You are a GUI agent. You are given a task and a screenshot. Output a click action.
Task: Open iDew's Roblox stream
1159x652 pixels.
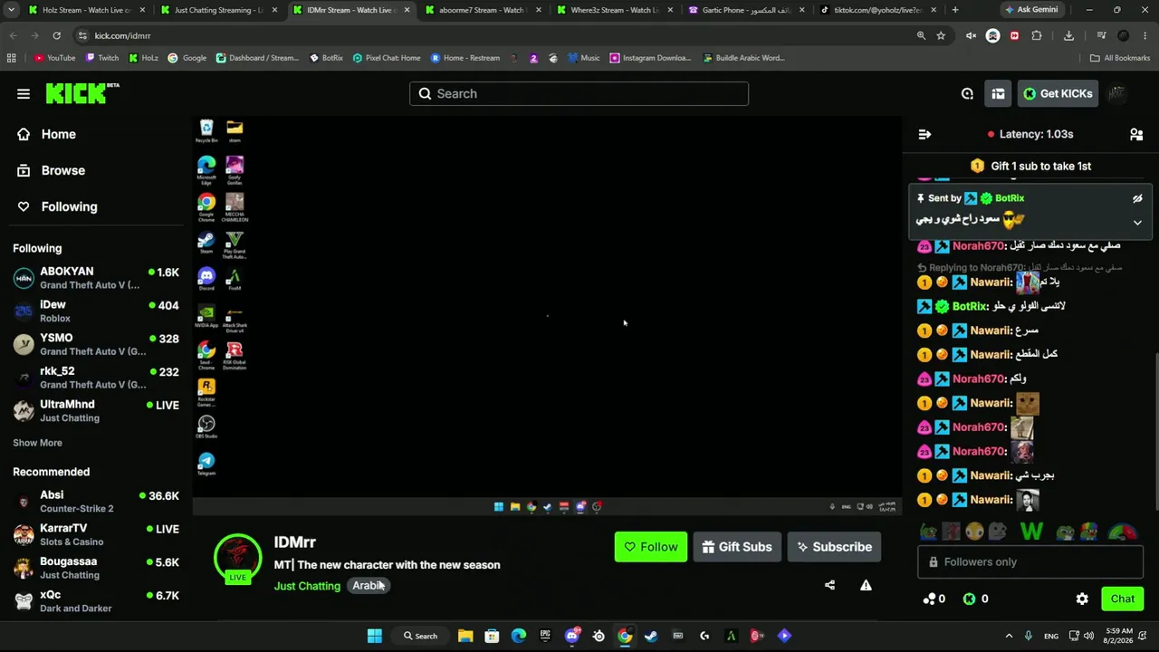96,312
